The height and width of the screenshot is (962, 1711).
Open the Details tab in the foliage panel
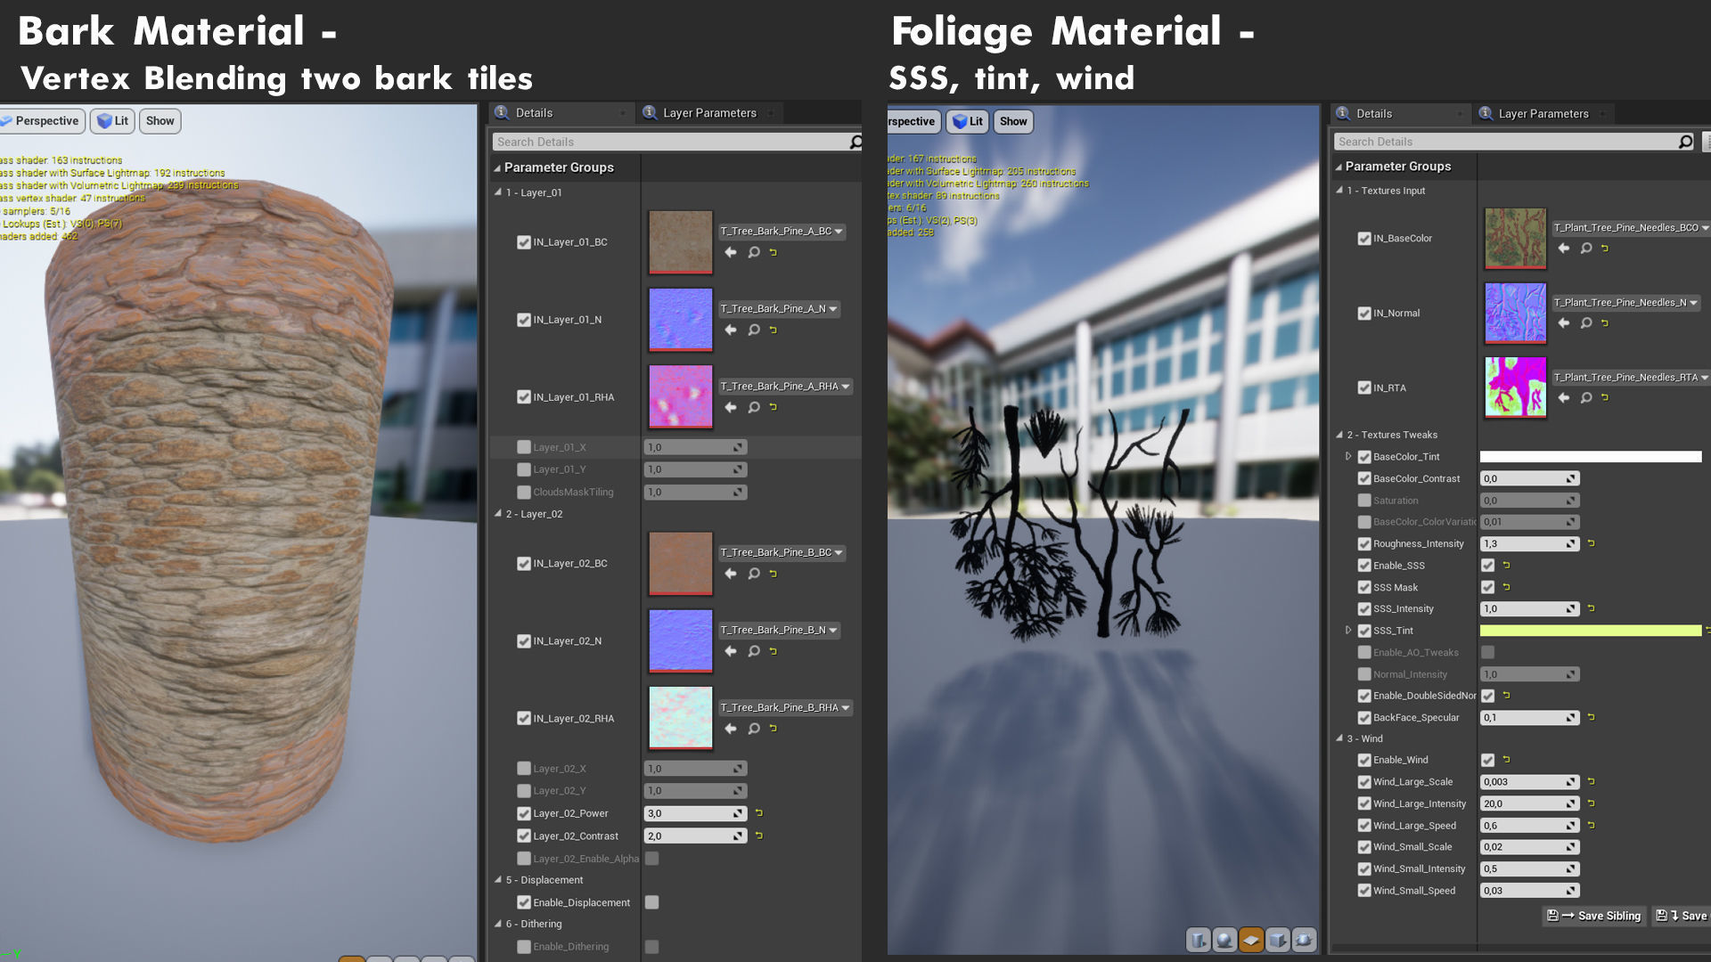click(1373, 114)
